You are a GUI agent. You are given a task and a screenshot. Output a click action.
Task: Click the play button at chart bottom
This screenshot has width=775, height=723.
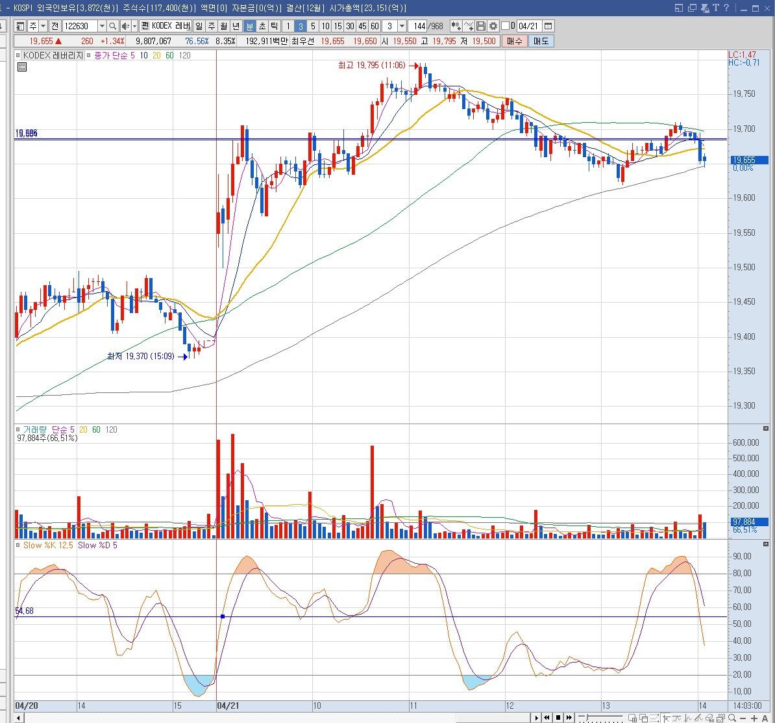pyautogui.click(x=537, y=718)
